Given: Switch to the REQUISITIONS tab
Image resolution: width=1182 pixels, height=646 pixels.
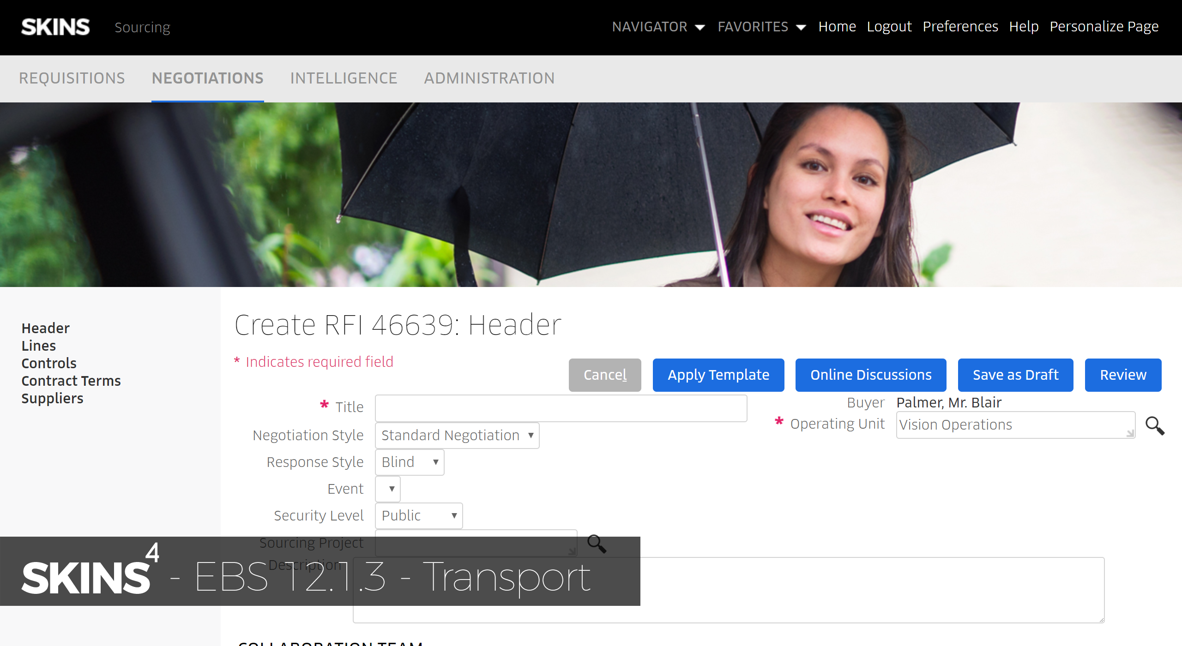Looking at the screenshot, I should [72, 78].
